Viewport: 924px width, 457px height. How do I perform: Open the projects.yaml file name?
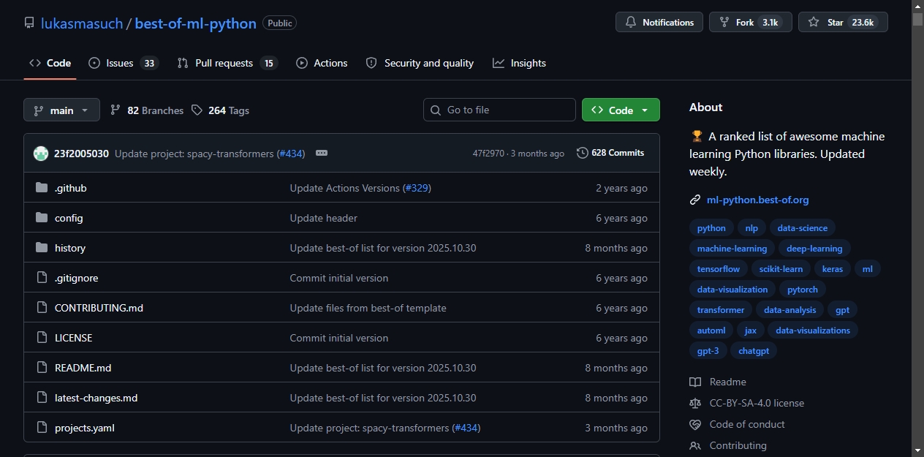85,428
